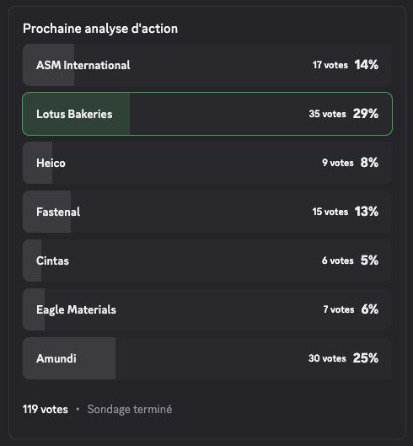The image size is (413, 446).
Task: Show who cast the 6 votes
Action: [x=338, y=261]
